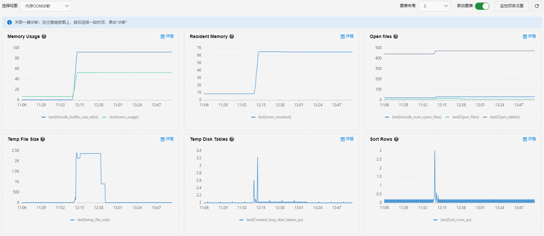Open the 图表布局 layout dropdown showing 3
The image size is (544, 236).
click(x=434, y=6)
